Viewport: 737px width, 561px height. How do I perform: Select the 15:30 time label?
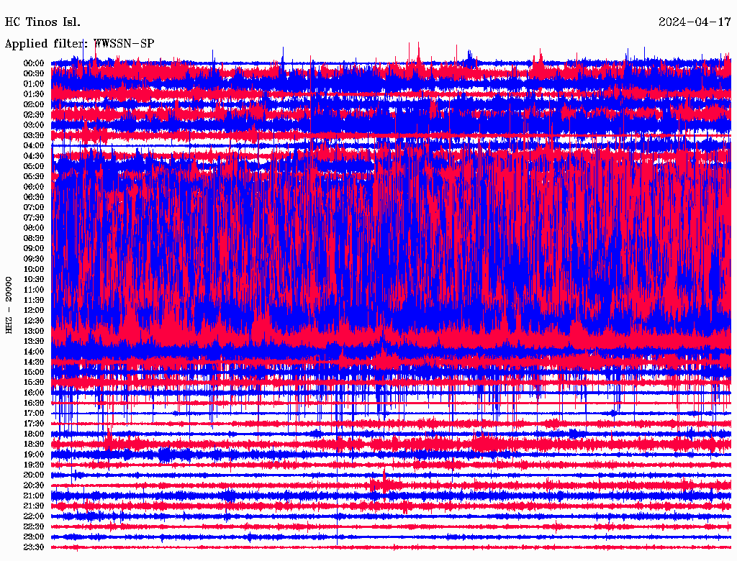pyautogui.click(x=34, y=383)
